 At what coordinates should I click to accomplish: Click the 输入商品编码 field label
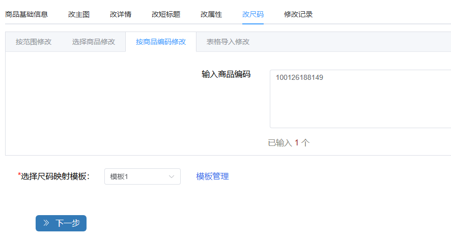tap(226, 74)
